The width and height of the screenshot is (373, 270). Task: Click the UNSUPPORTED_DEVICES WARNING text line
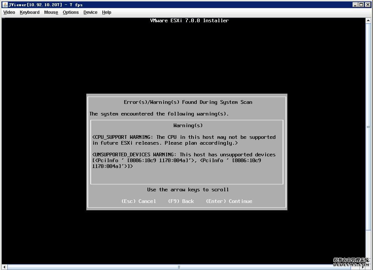click(x=184, y=154)
